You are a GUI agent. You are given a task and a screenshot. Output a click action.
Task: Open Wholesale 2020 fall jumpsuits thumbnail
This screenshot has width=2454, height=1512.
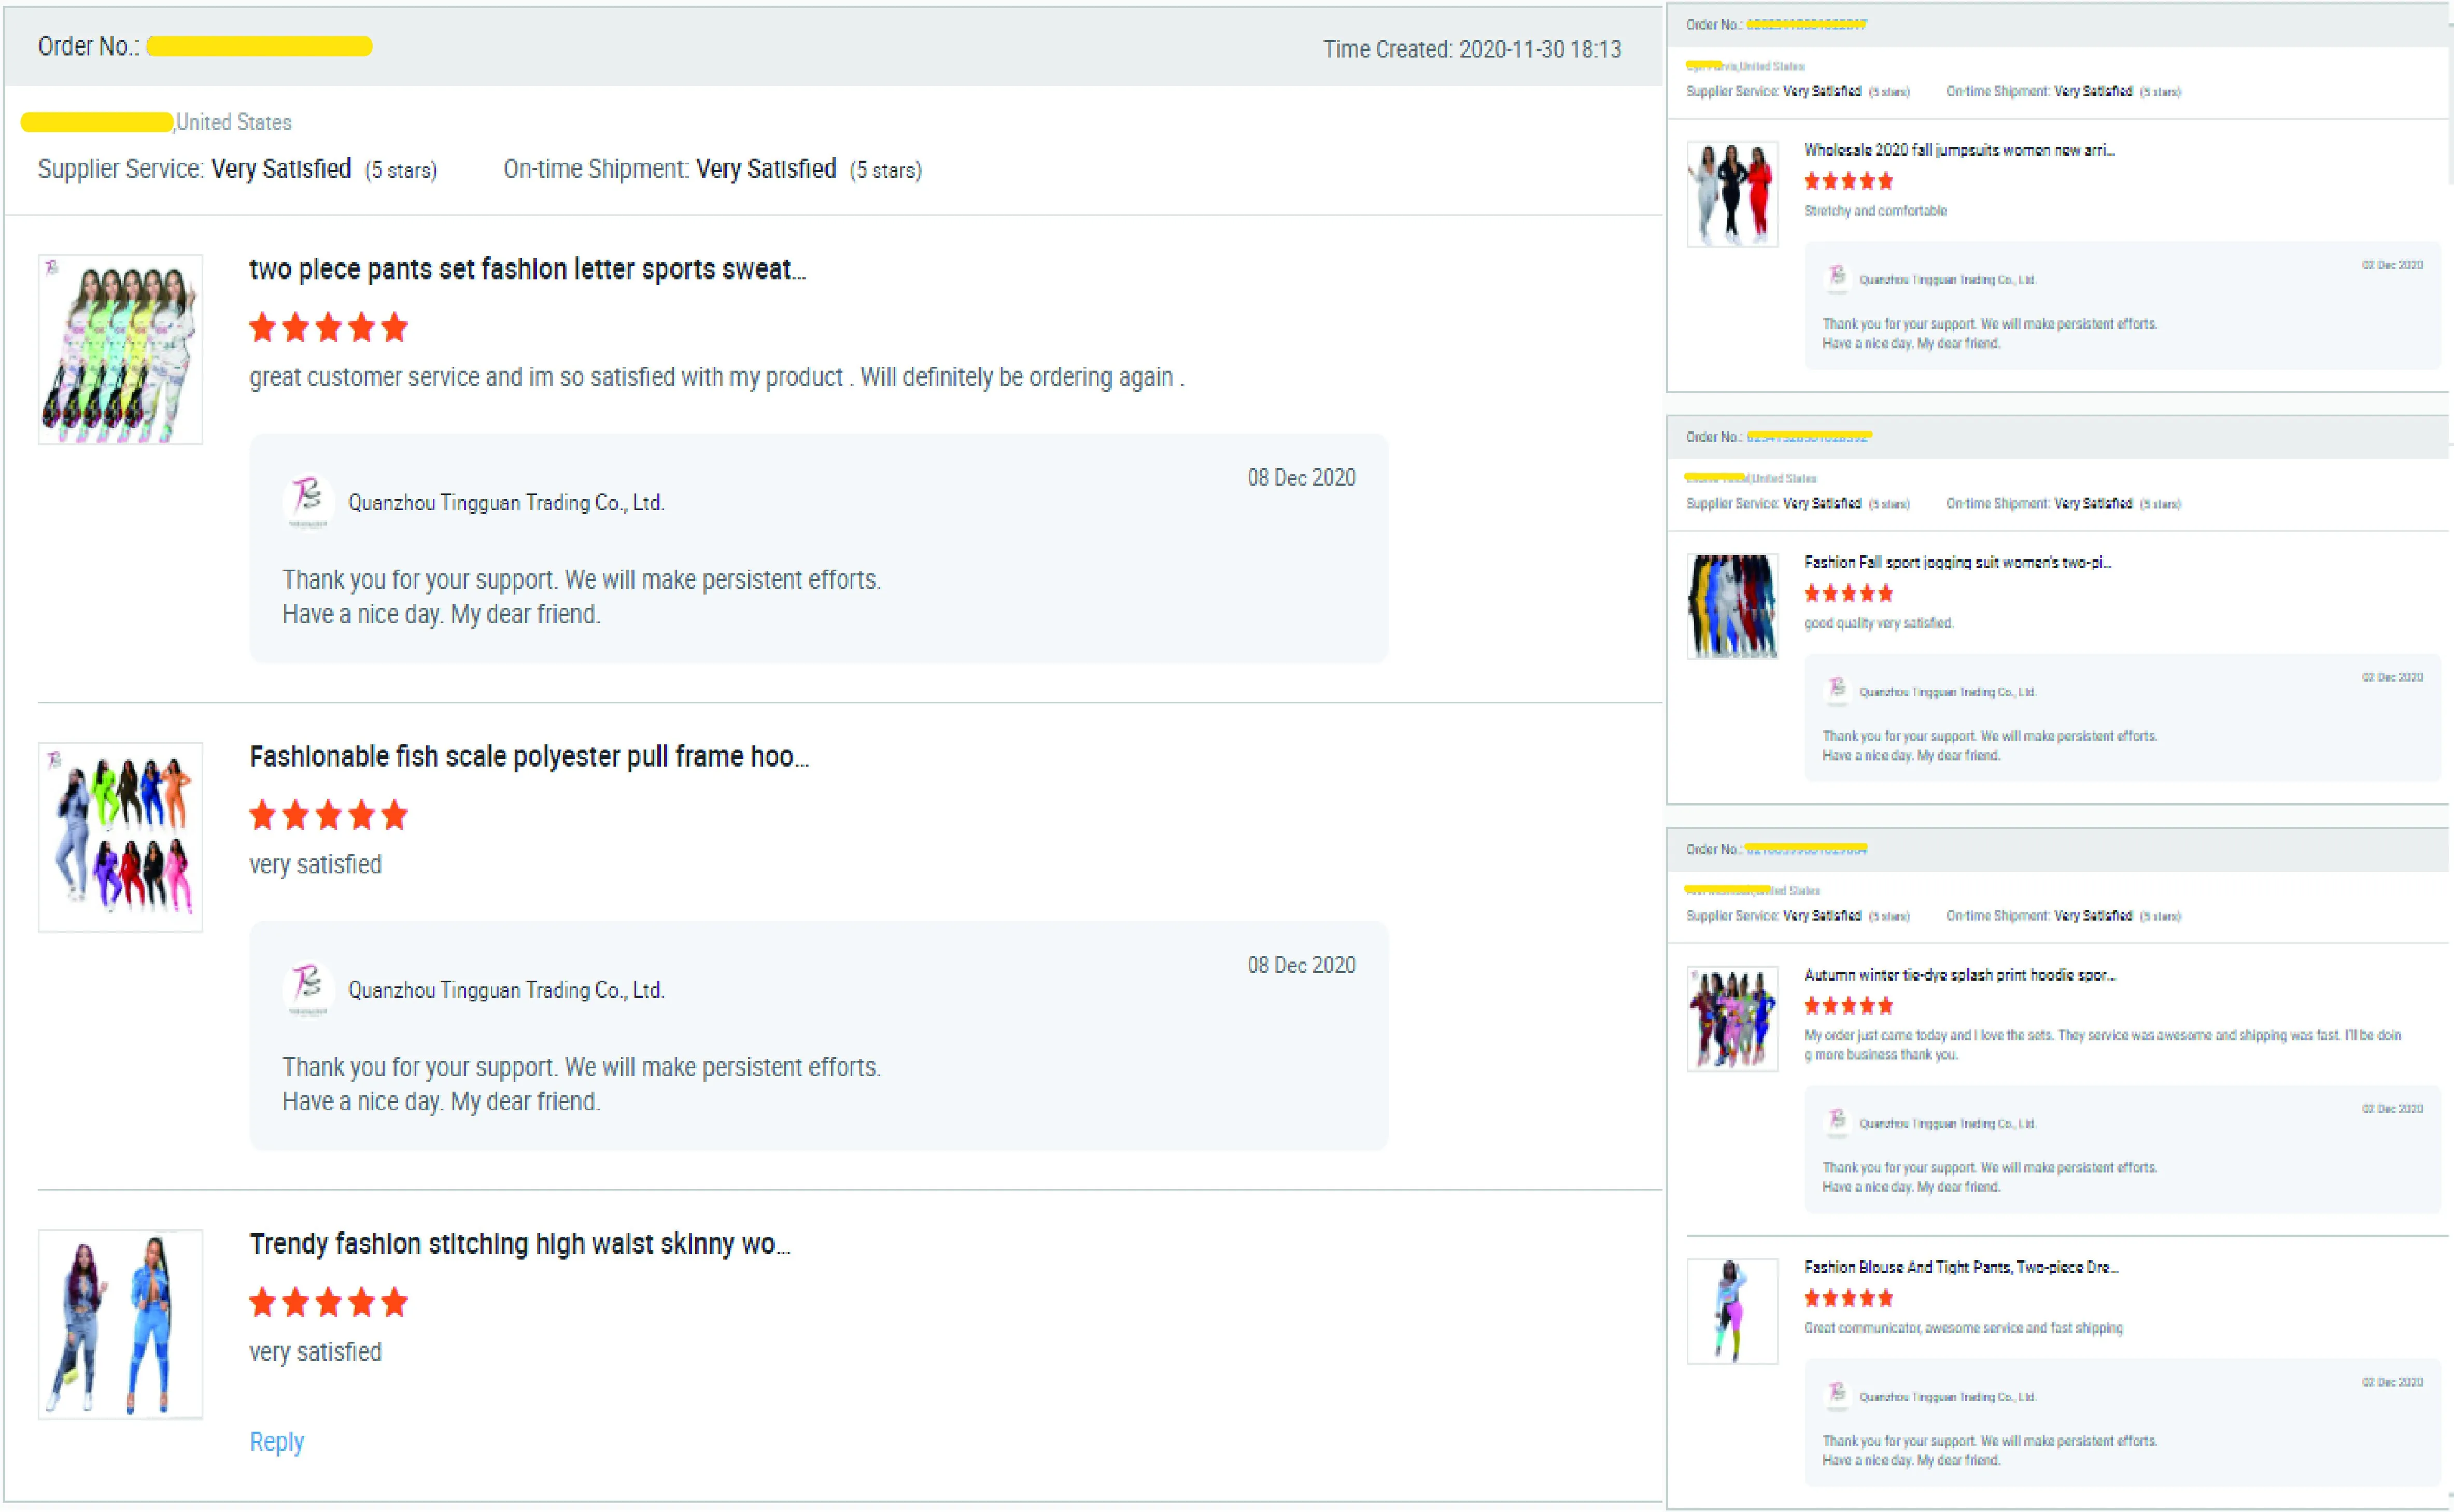[x=1732, y=194]
